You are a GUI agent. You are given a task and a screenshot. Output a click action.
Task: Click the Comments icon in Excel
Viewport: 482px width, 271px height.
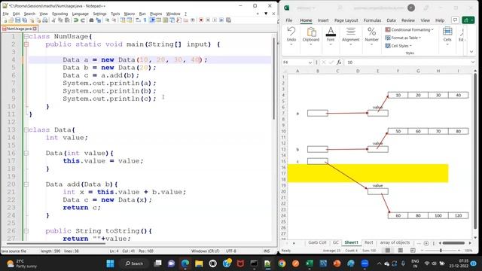[455, 20]
